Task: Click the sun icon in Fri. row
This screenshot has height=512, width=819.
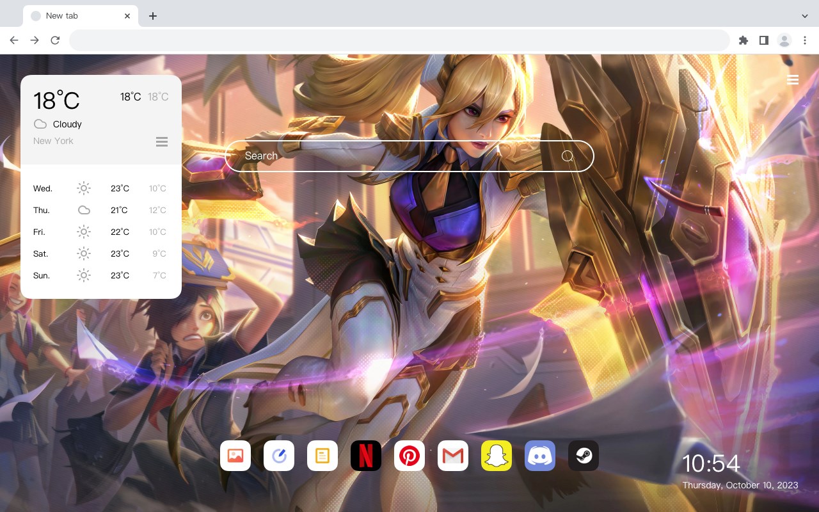Action: 84,232
